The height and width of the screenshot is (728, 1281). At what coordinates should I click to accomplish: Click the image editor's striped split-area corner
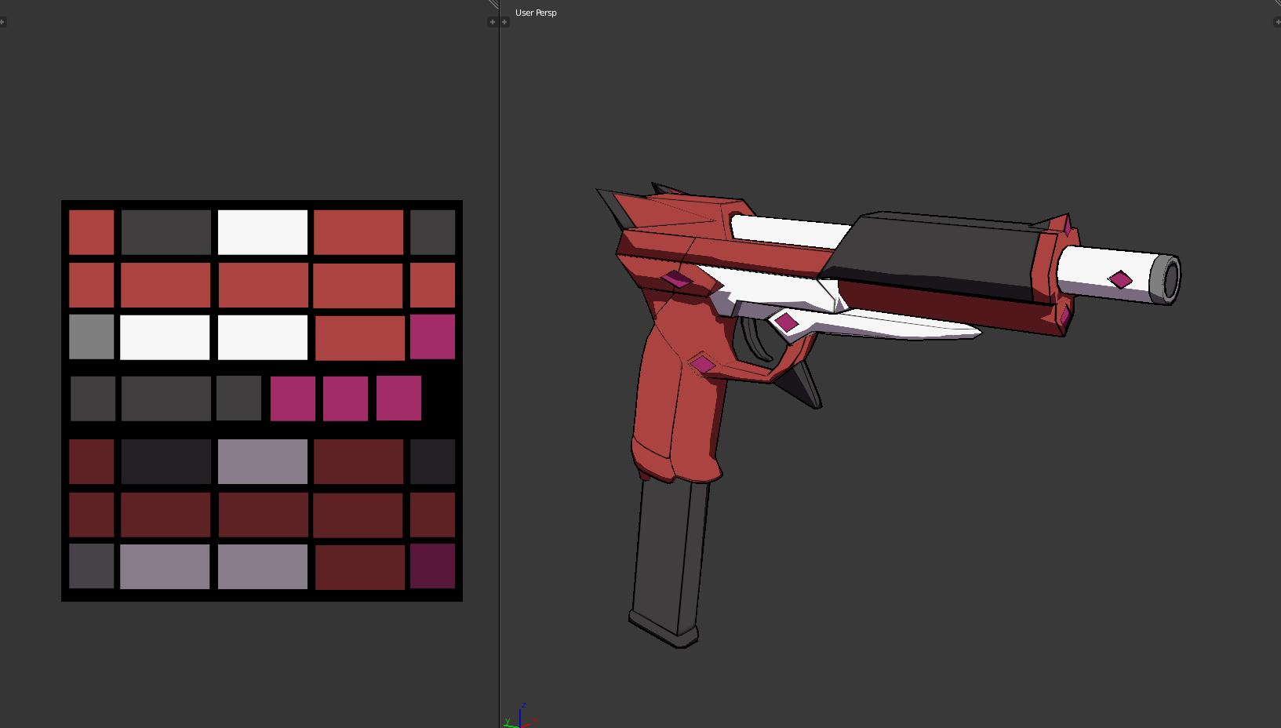tap(493, 4)
